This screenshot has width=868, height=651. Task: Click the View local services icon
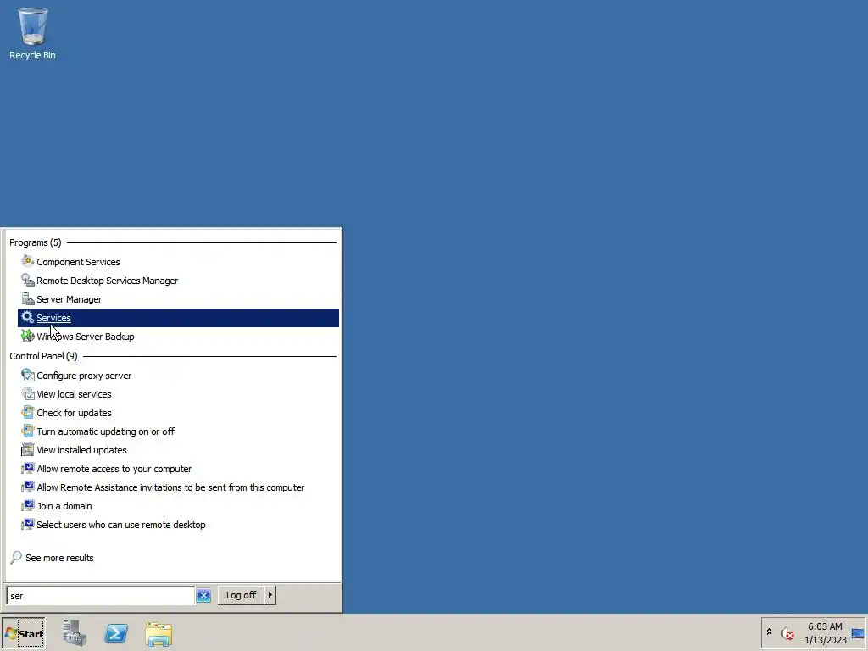pyautogui.click(x=28, y=393)
